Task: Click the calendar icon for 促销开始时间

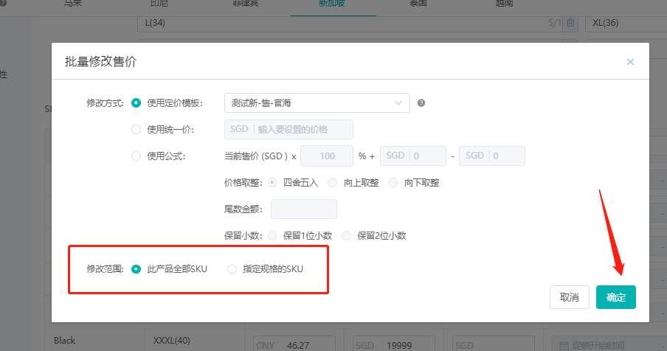Action: click(x=564, y=345)
